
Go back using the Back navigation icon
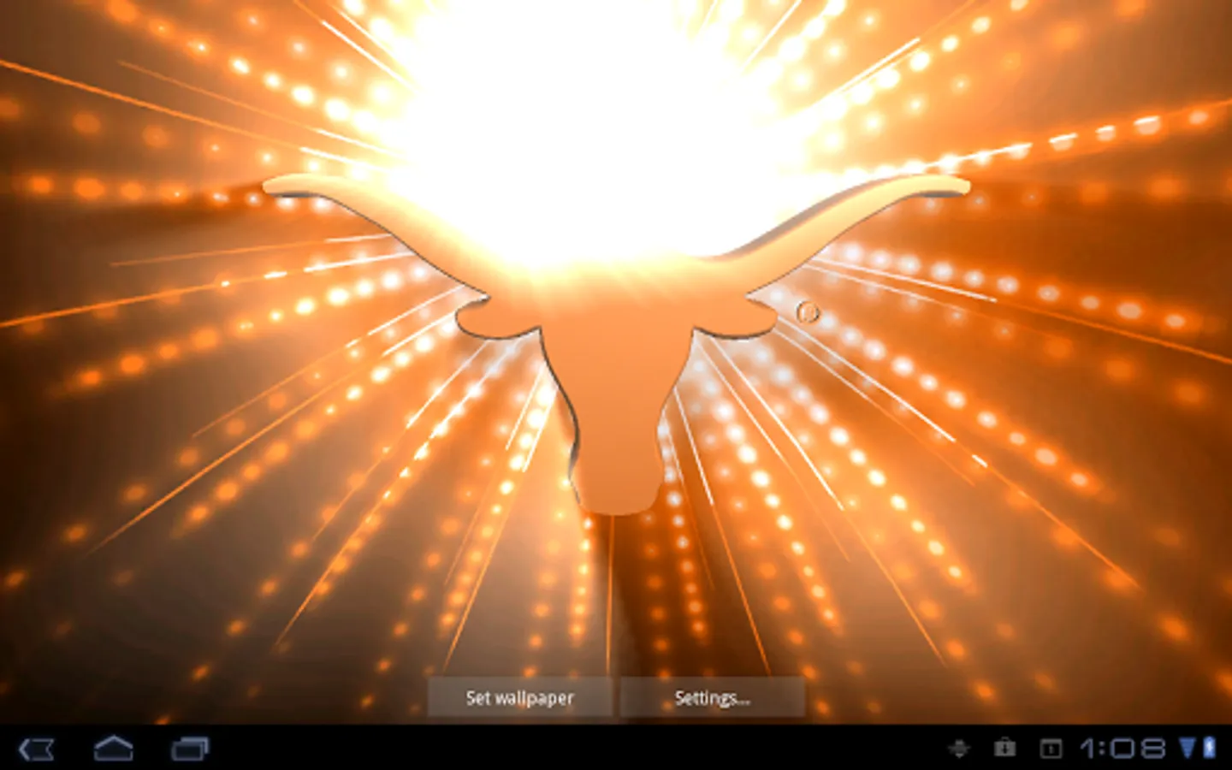click(37, 749)
